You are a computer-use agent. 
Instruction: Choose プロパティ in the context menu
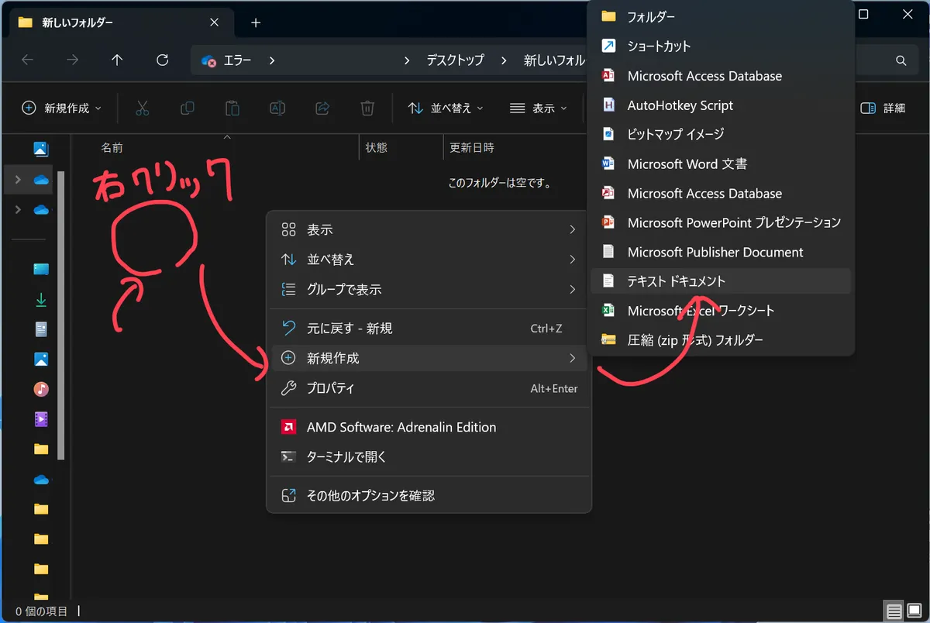[330, 388]
